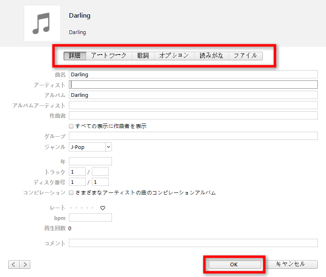Click the 年 input field

(x=90, y=161)
